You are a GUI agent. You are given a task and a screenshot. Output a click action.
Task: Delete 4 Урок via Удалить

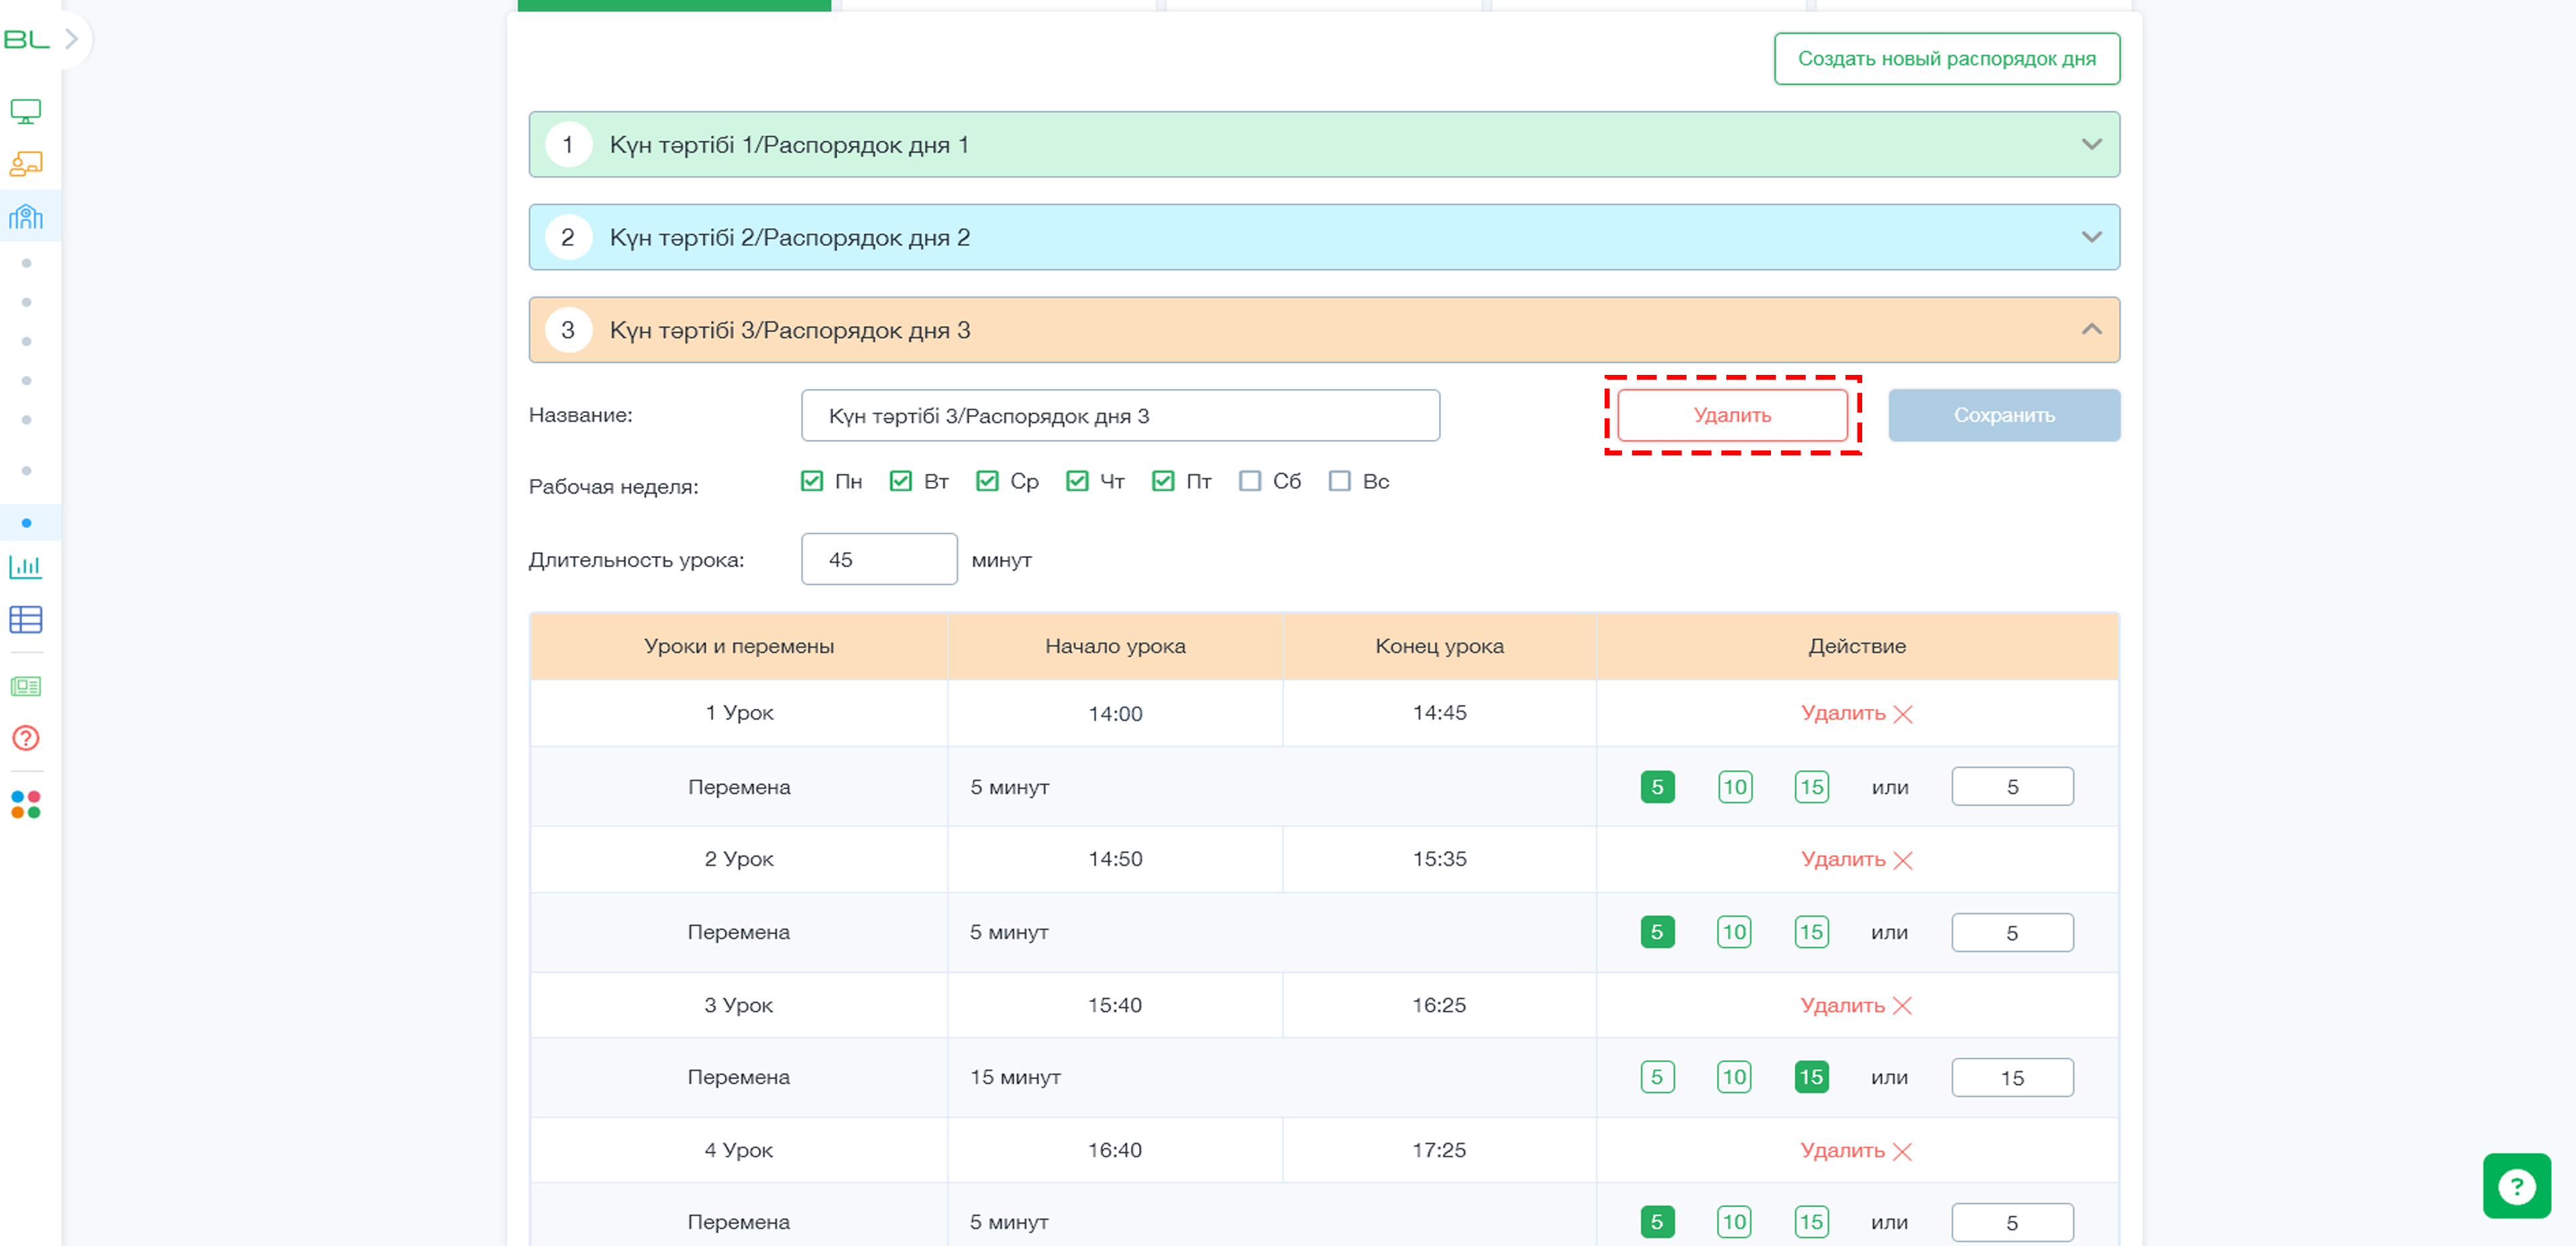pos(1856,1150)
